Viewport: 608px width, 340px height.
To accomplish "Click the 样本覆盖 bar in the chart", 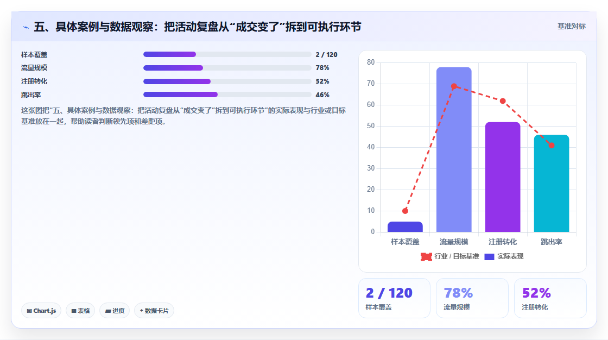I will (x=405, y=227).
